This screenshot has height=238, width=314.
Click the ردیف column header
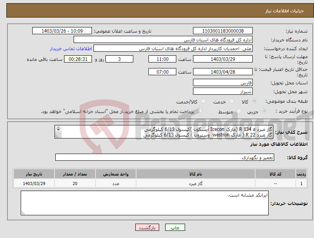tap(301, 174)
